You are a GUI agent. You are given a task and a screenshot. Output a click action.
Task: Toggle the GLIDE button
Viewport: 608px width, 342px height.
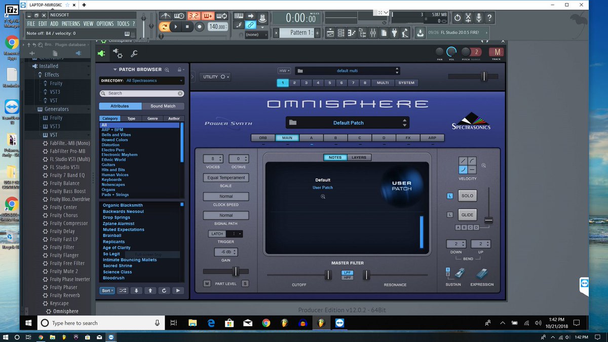[467, 215]
